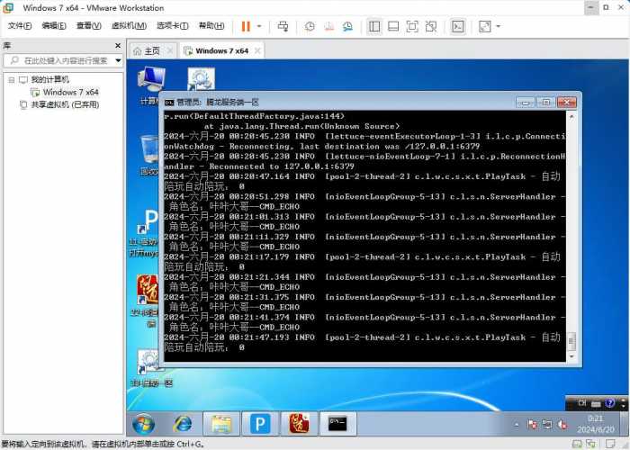Screen dimensions: 630x450
Task: Click the volume speaker tray icon
Action: (x=562, y=424)
